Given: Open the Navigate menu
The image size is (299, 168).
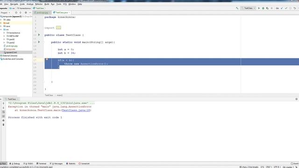Looking at the screenshot, I should (x=14, y=4).
